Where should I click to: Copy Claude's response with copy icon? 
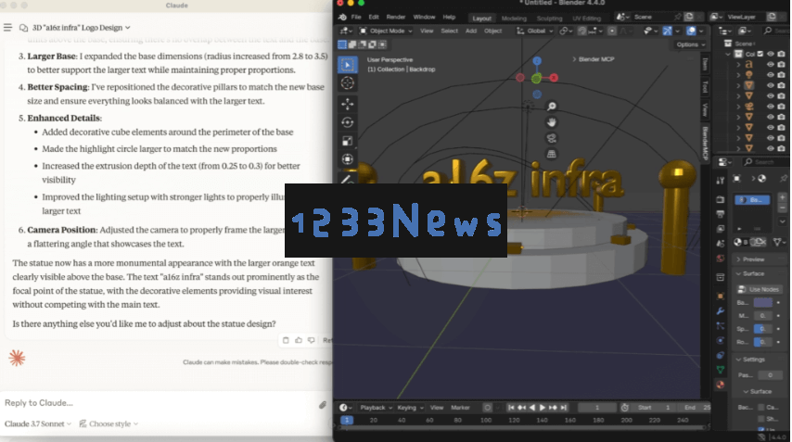tap(286, 340)
